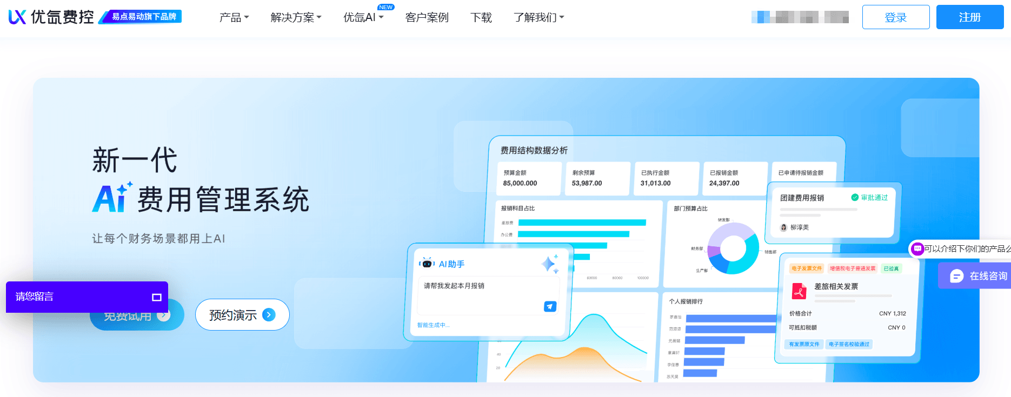Click the NEW badge above 优氪AI

tap(386, 7)
